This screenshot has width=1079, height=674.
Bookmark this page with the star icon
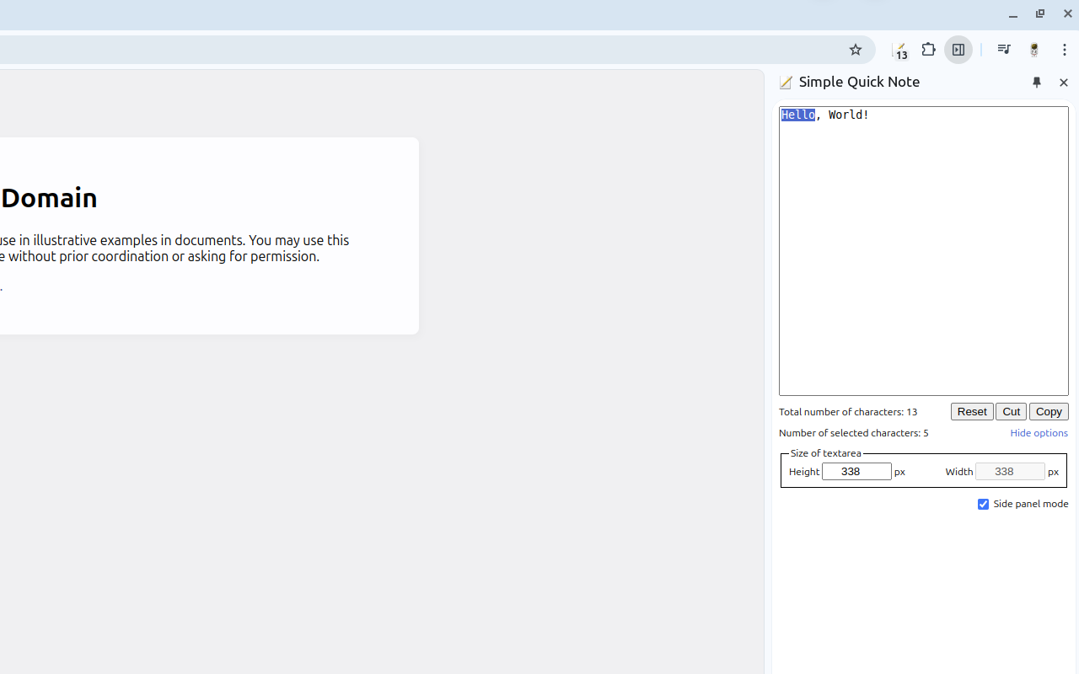tap(855, 50)
